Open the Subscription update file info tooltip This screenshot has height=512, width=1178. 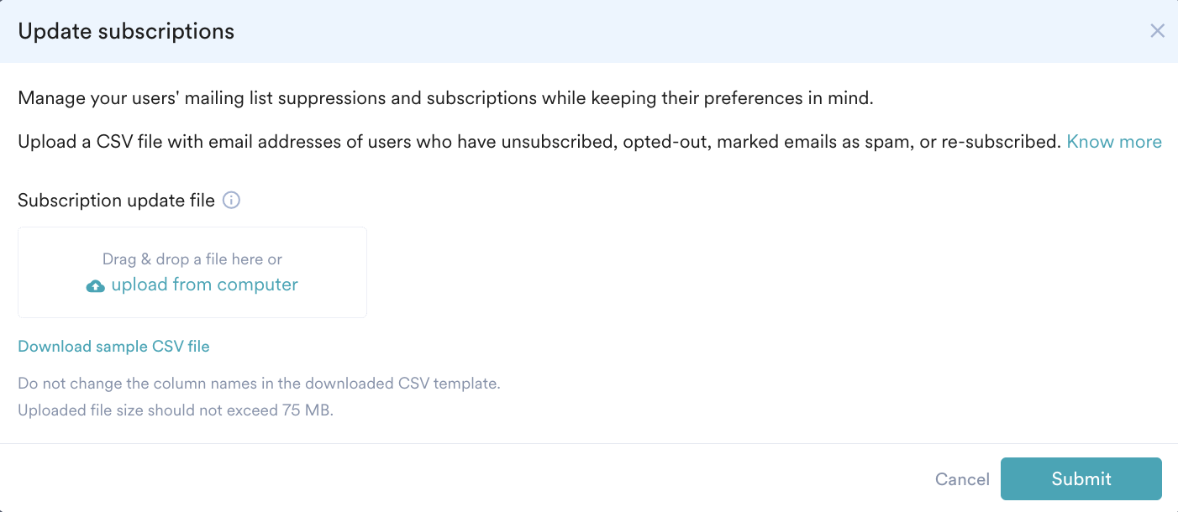[231, 200]
